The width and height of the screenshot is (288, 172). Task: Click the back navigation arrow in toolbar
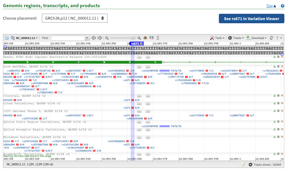[x=6, y=38]
